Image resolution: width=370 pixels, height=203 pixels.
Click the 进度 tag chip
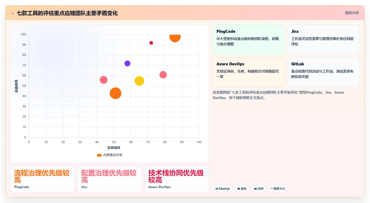(258, 189)
